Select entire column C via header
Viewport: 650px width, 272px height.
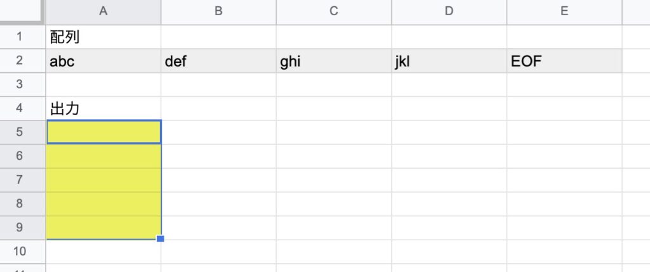pos(334,11)
